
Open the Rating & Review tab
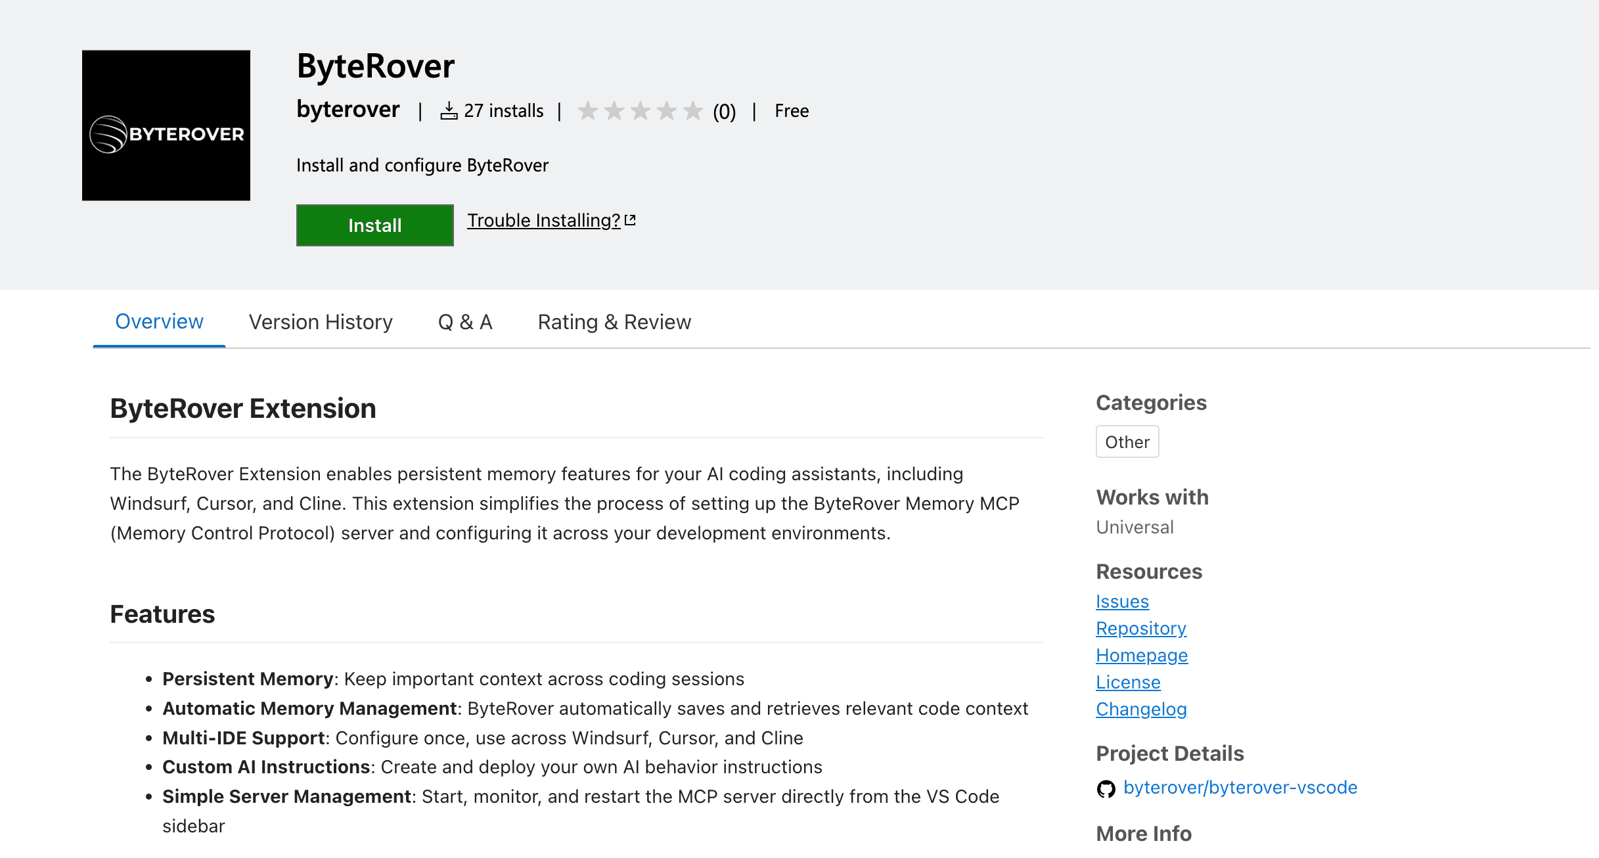click(614, 322)
